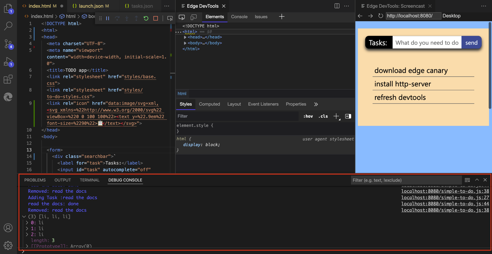
Task: Expand the body node in Elements tree
Action: click(185, 43)
